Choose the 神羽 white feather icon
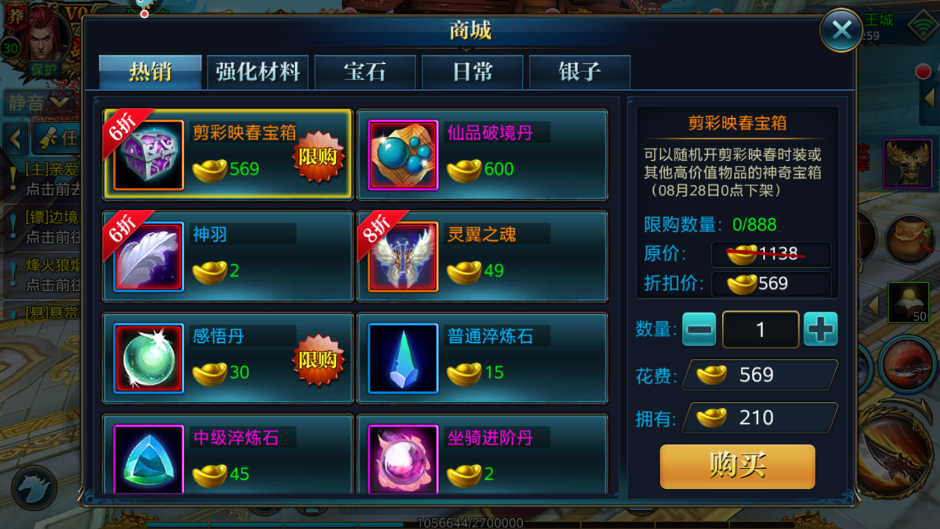This screenshot has height=529, width=940. pyautogui.click(x=148, y=257)
